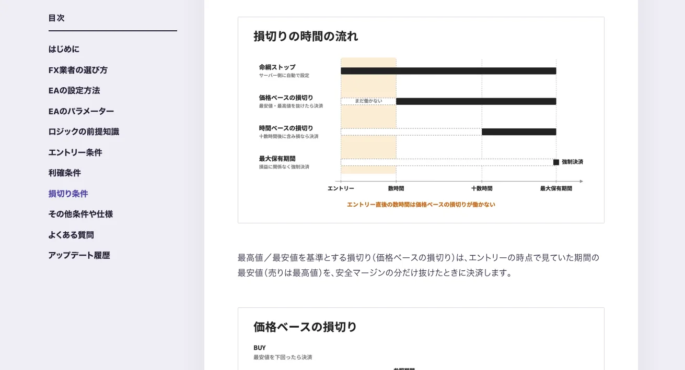Click the 数時間 axis label
Viewport: 685px width, 370px height.
coord(396,188)
